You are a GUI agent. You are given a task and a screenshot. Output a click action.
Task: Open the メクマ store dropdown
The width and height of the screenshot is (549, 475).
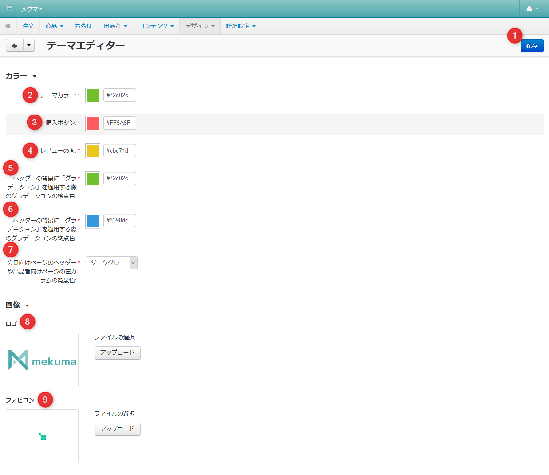click(32, 9)
